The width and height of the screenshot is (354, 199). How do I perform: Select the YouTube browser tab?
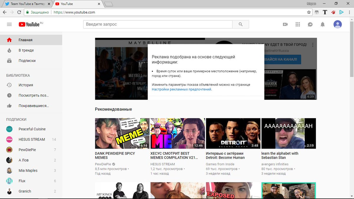pos(77,4)
